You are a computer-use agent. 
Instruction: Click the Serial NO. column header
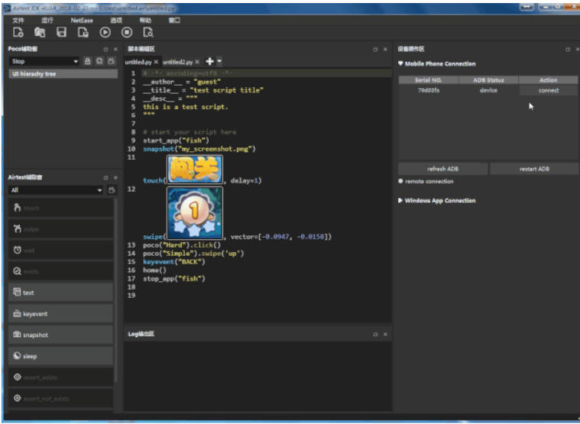[429, 80]
